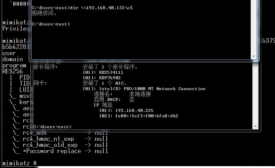
Task: Click the systeminfo window's scrollbar down arrow
Action: [x=256, y=127]
